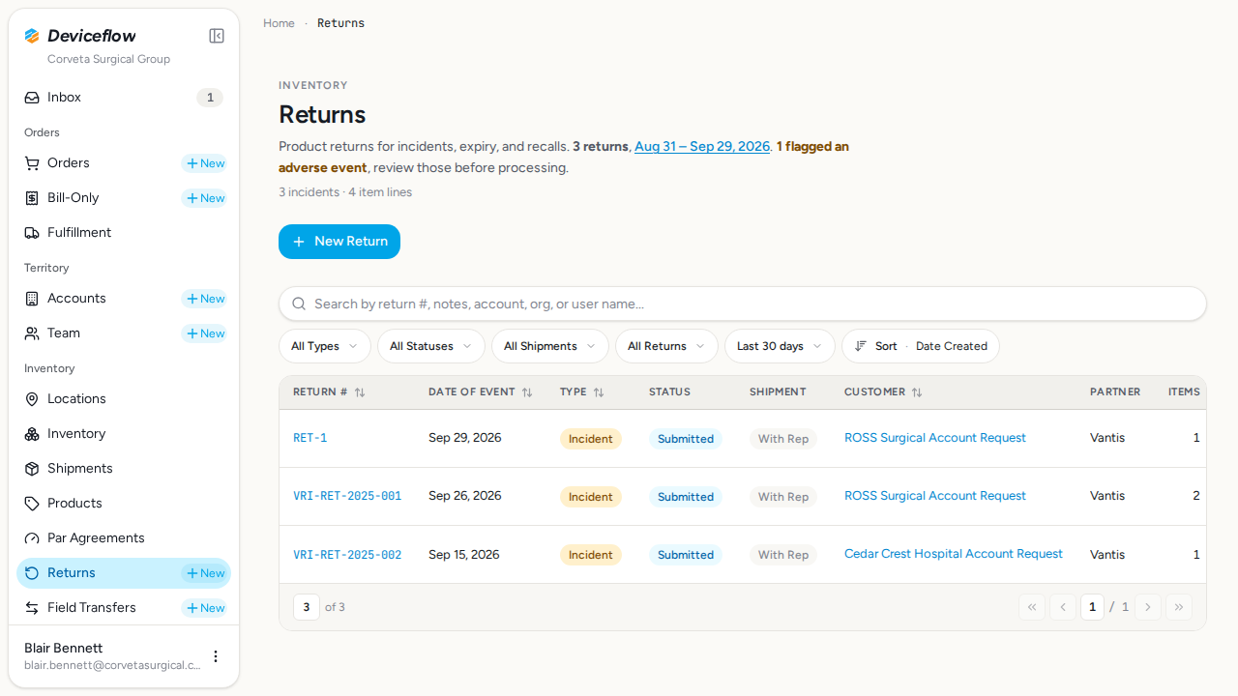1238x696 pixels.
Task: Click the New Return button
Action: [339, 242]
